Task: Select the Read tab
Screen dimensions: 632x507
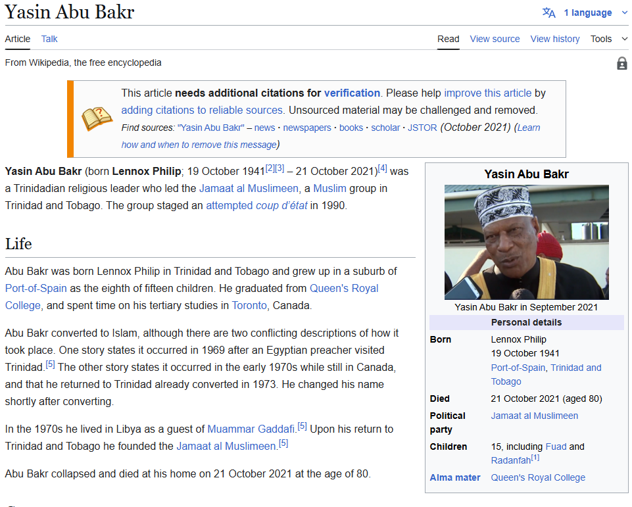Action: click(449, 39)
